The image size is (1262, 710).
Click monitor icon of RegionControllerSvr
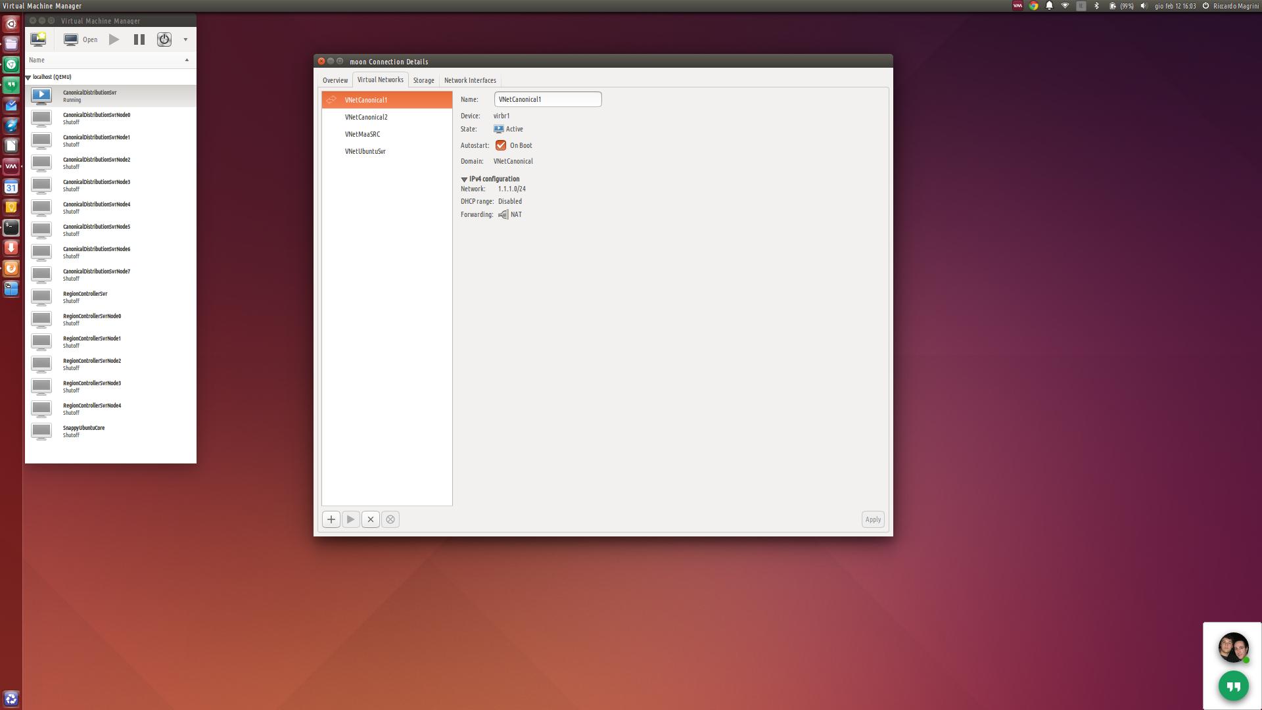pyautogui.click(x=41, y=297)
